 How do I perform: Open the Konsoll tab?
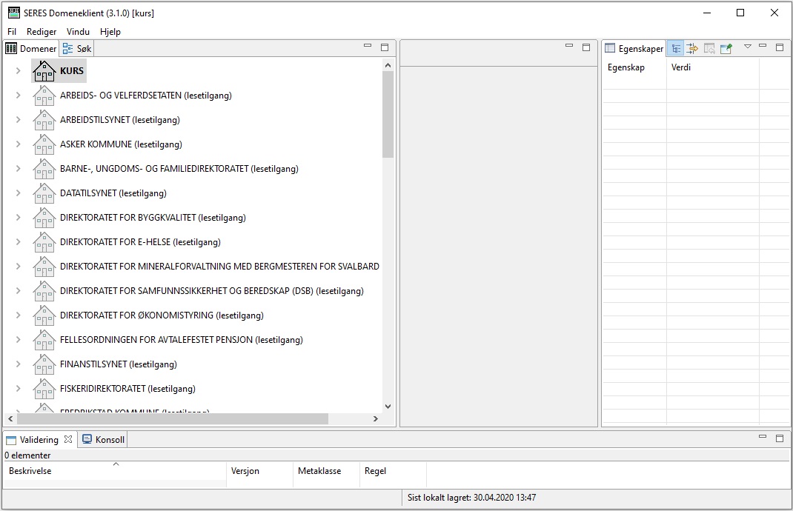(103, 440)
